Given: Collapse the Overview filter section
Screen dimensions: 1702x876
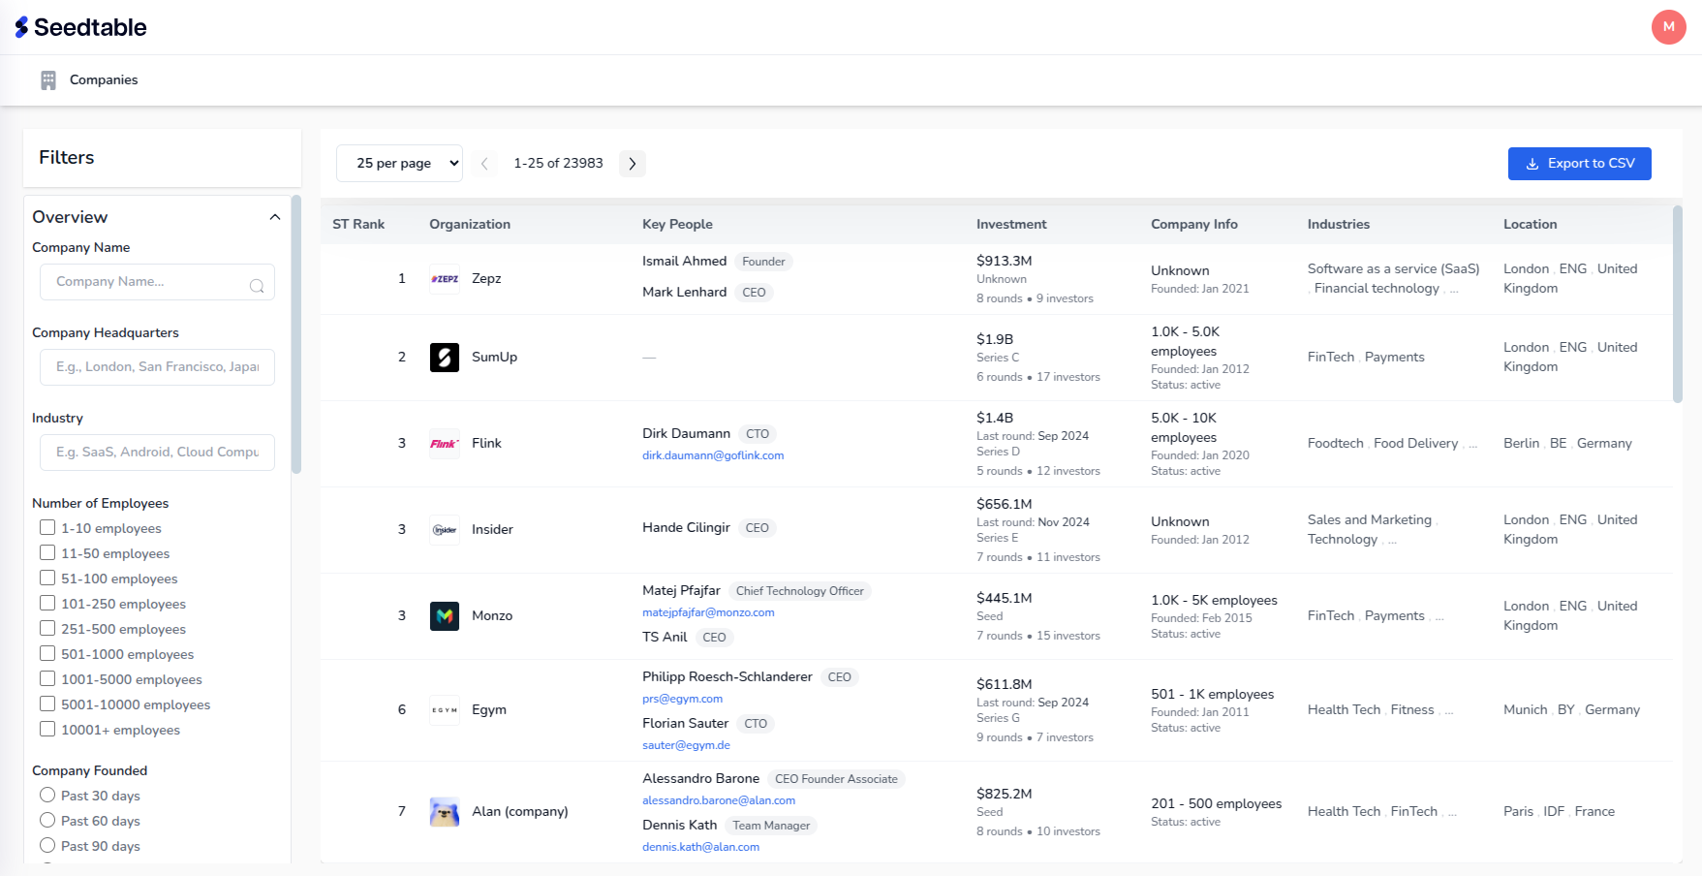Looking at the screenshot, I should coord(275,217).
